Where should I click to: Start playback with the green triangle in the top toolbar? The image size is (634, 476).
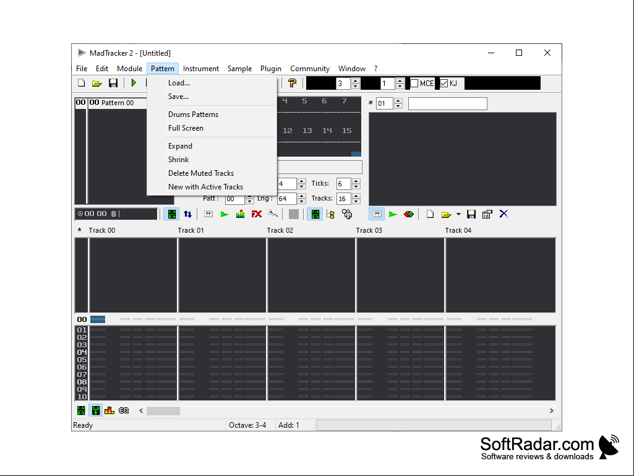click(134, 83)
